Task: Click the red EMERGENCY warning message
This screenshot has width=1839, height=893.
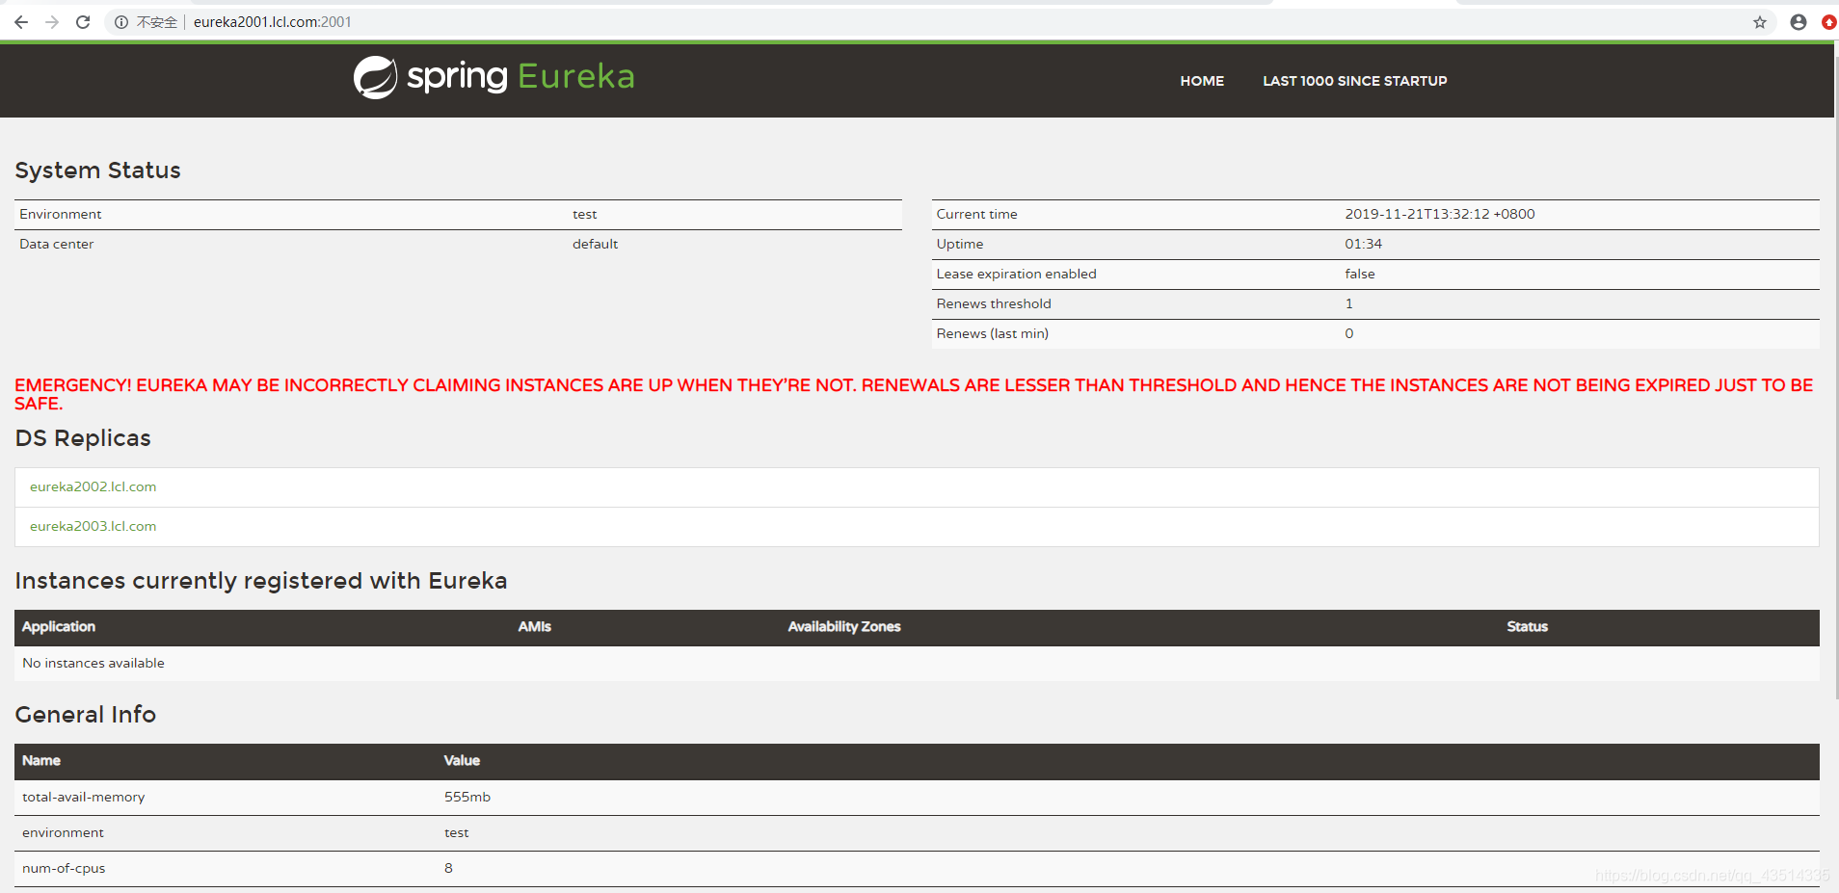Action: [x=914, y=394]
